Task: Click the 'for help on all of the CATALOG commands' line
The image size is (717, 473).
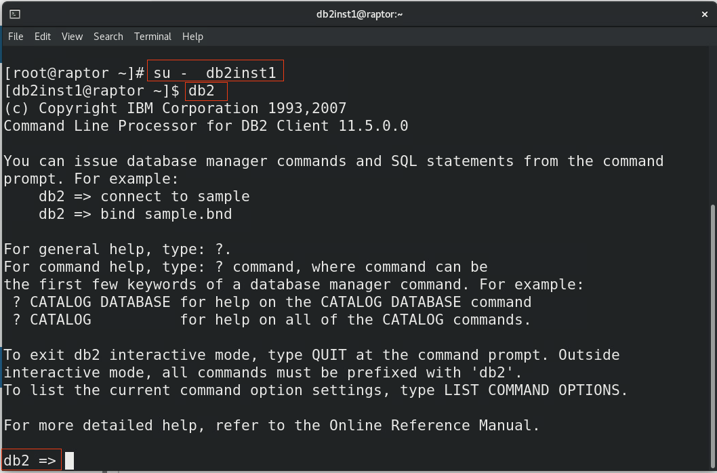Action: point(272,320)
